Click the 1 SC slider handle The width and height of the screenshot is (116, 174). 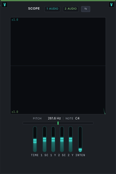(45, 140)
